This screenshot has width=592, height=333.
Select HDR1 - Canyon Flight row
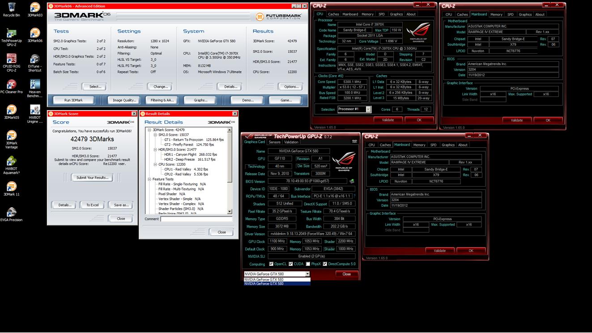point(191,154)
